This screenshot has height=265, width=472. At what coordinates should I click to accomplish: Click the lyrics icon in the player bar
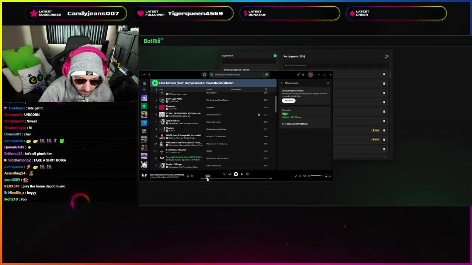[296, 176]
